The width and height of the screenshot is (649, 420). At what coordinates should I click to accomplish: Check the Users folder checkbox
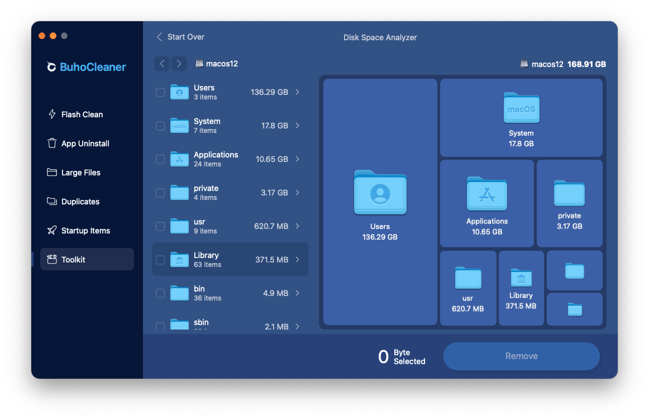pyautogui.click(x=160, y=92)
